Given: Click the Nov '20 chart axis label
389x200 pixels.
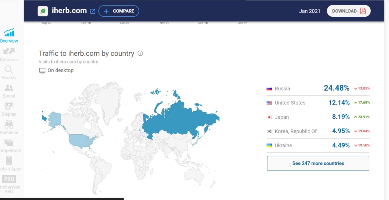Looking at the screenshot, I should tap(164, 23).
